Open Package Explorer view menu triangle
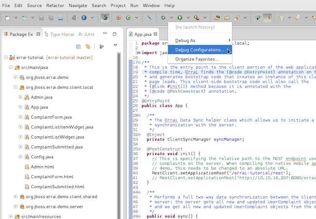Image resolution: width=316 pixels, height=219 pixels. [x=116, y=45]
